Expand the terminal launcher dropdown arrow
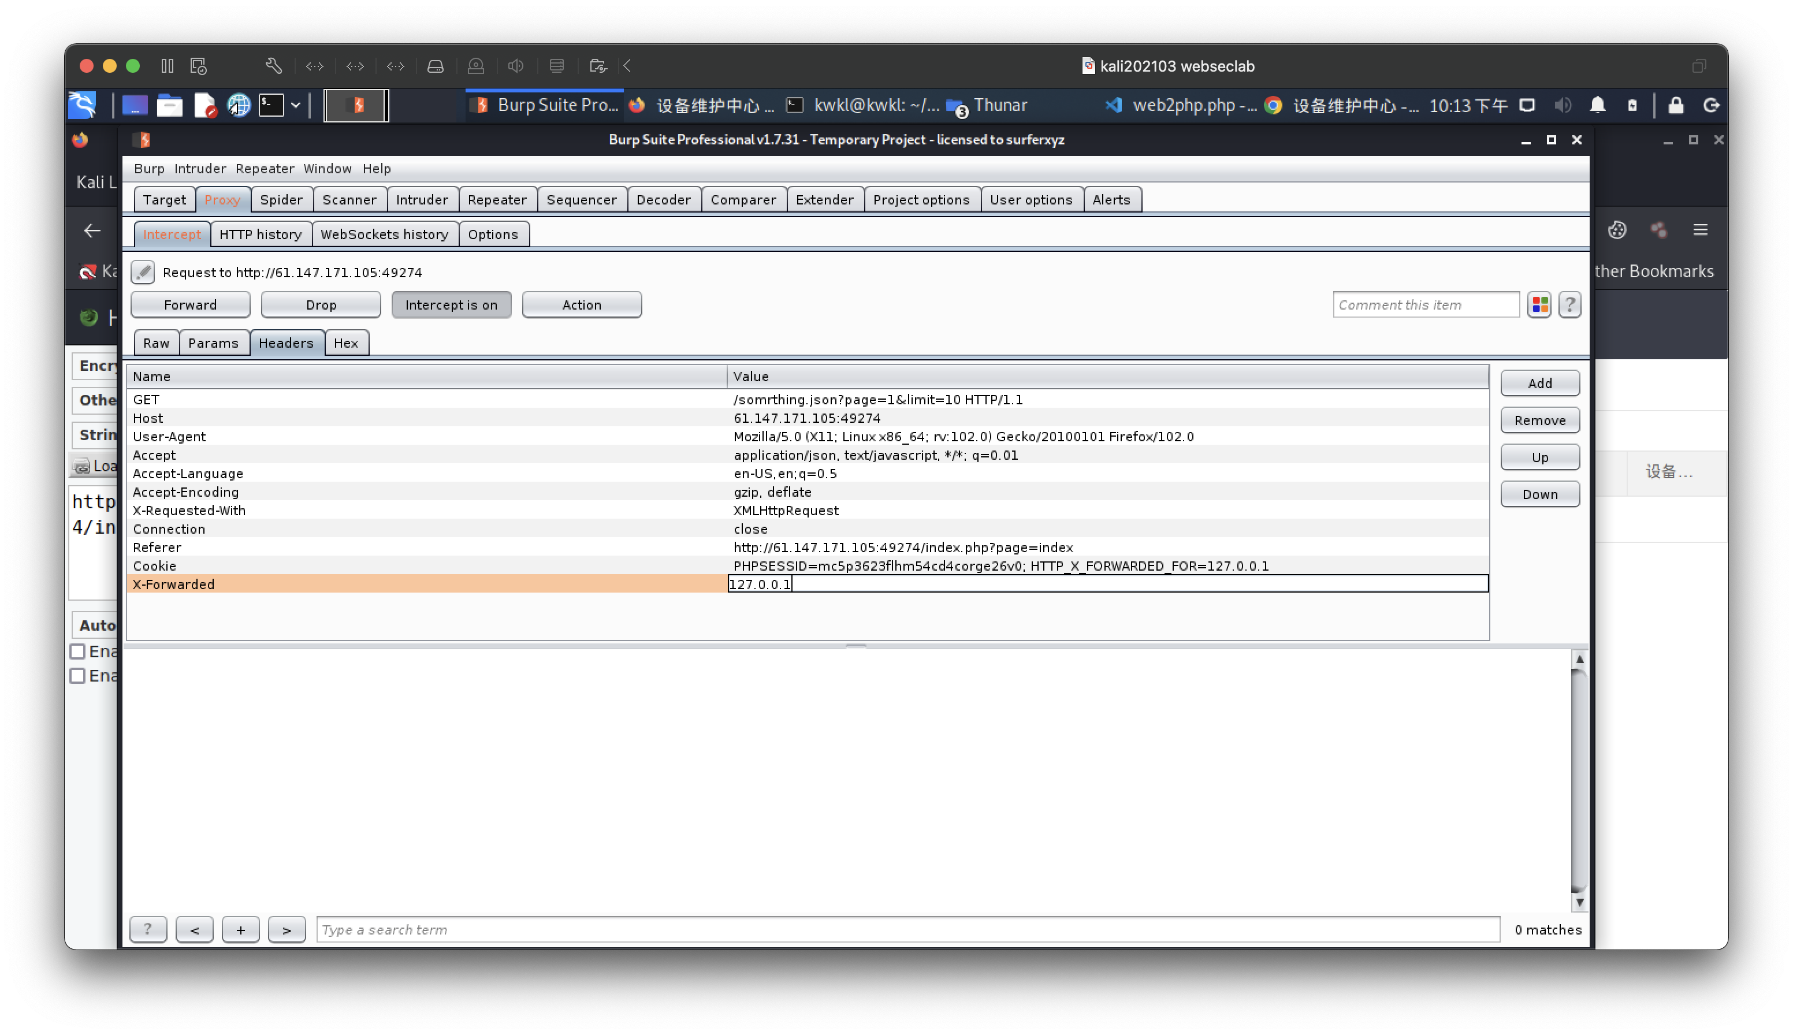Screen dimensions: 1793x1035 pos(296,105)
